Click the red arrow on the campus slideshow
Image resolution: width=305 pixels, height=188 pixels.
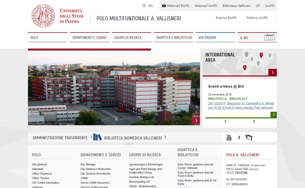point(196,121)
